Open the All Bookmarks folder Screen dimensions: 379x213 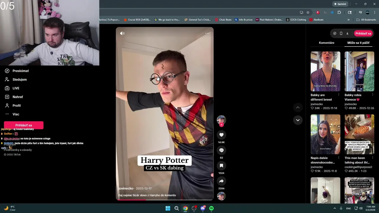pos(366,20)
